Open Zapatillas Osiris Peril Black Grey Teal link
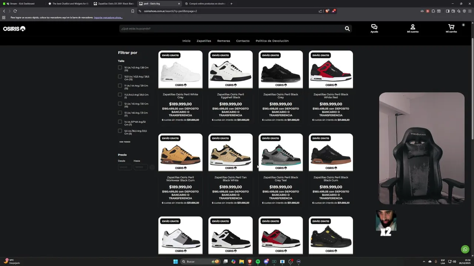474x266 pixels. [x=281, y=179]
